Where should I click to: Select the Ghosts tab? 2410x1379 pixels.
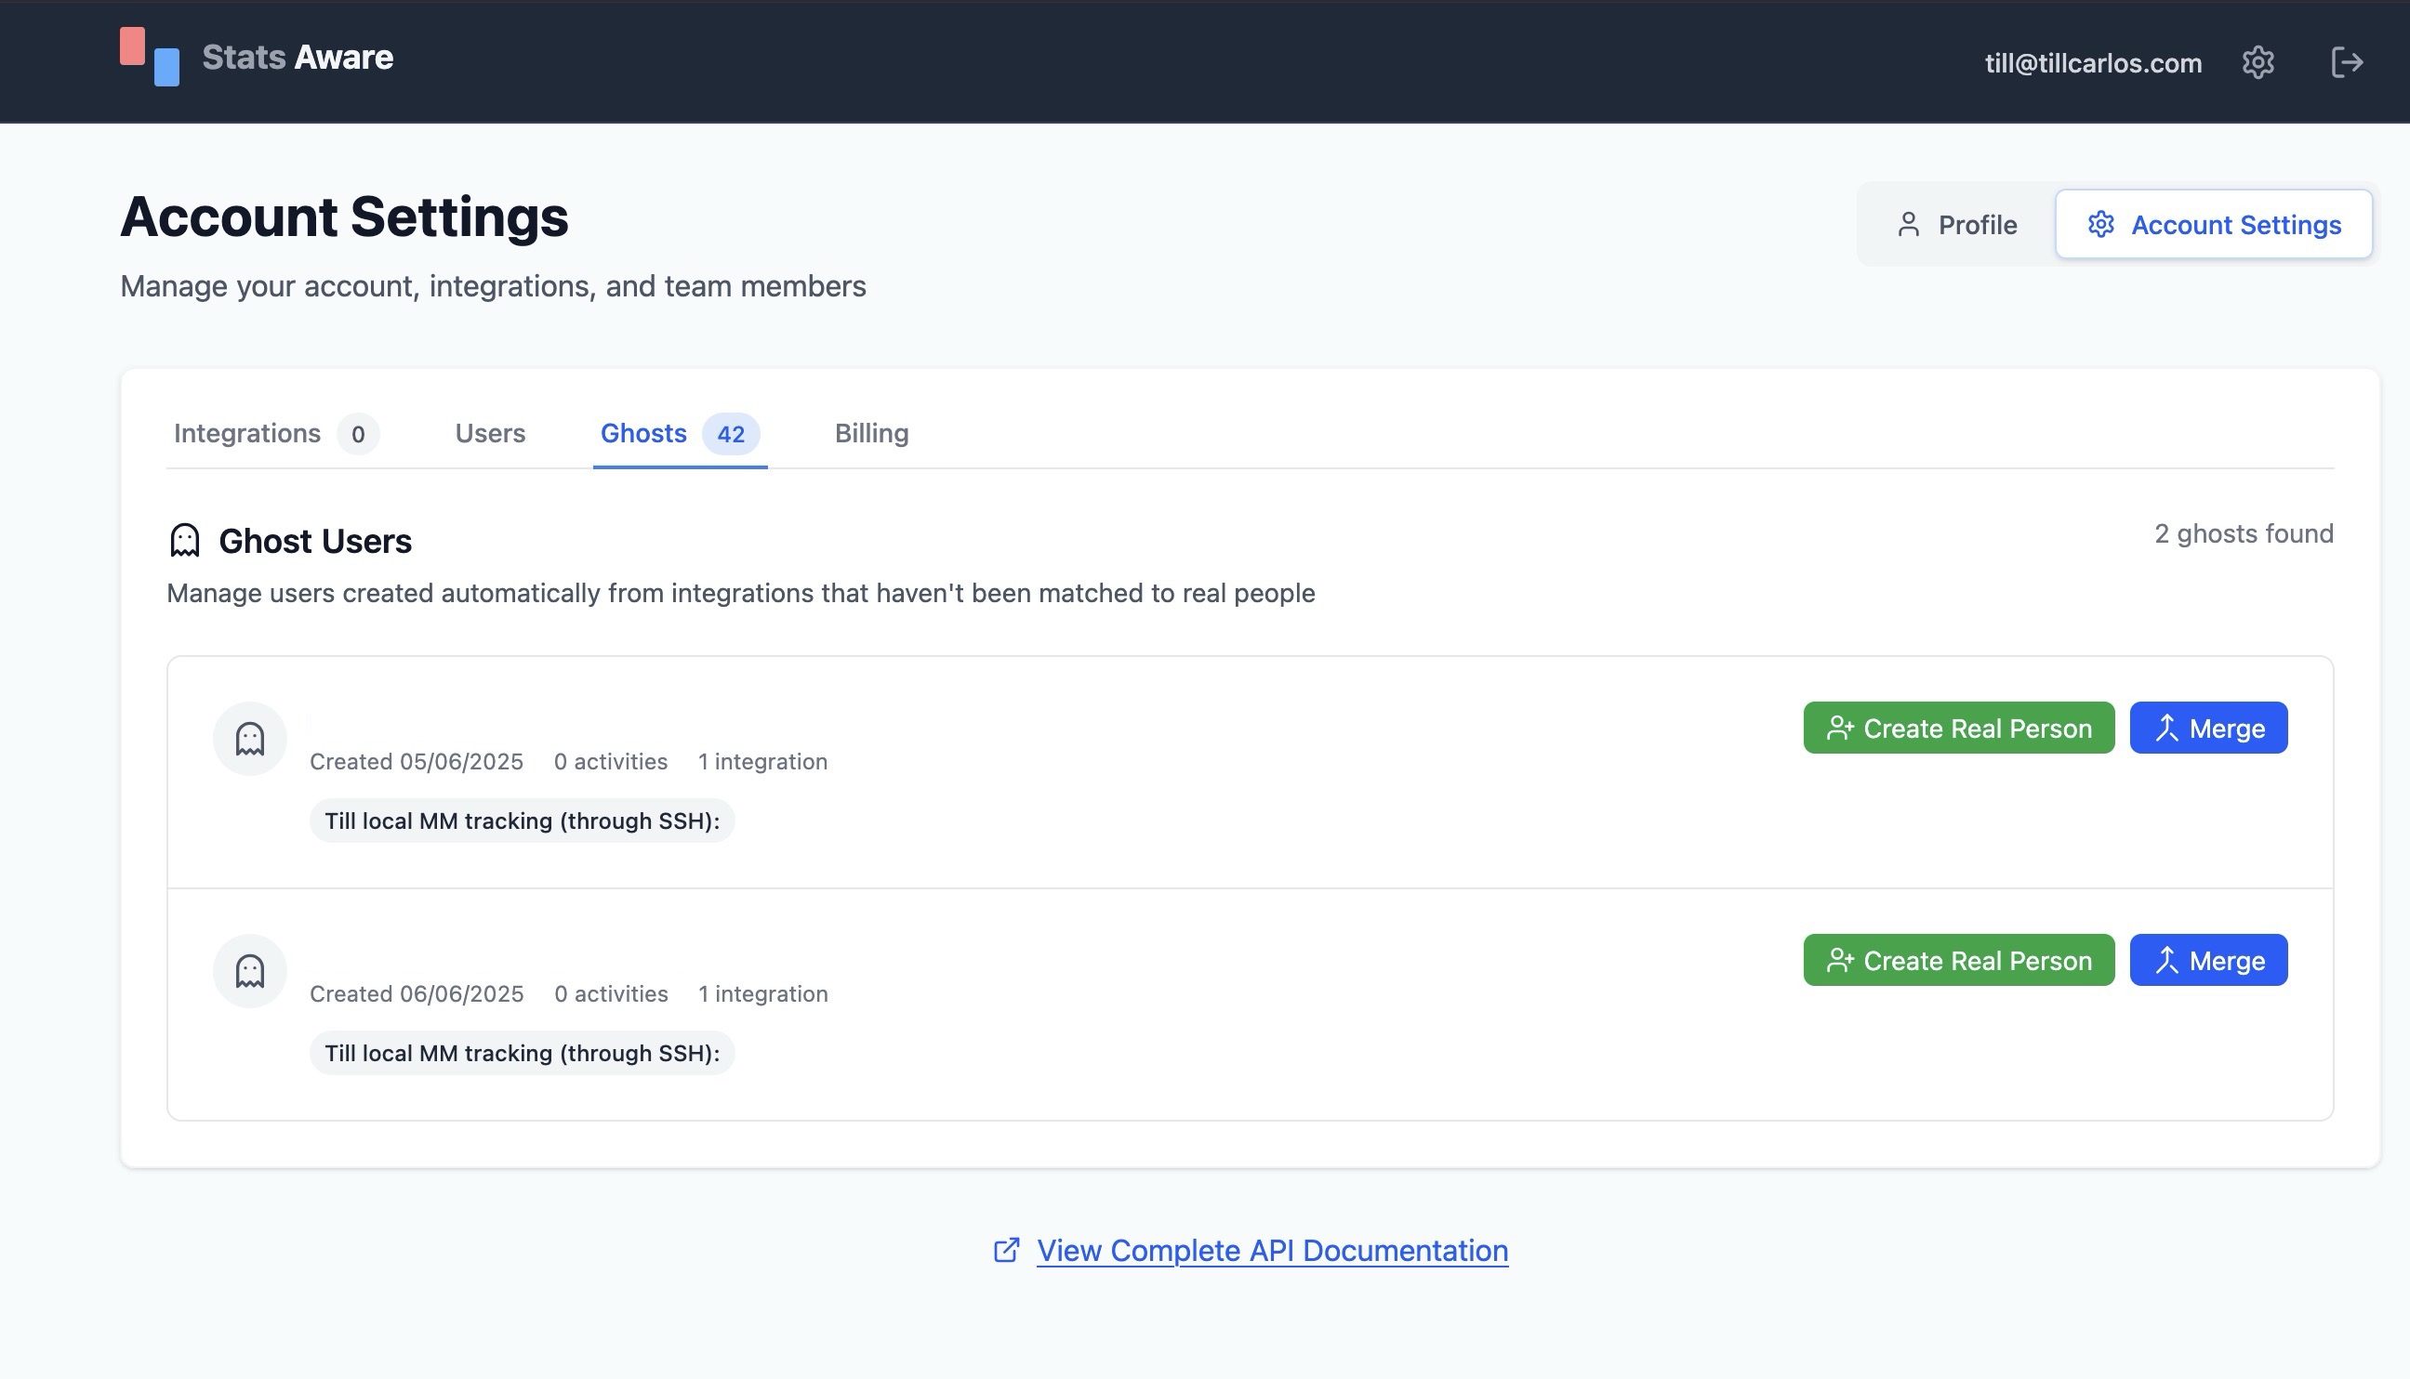680,434
